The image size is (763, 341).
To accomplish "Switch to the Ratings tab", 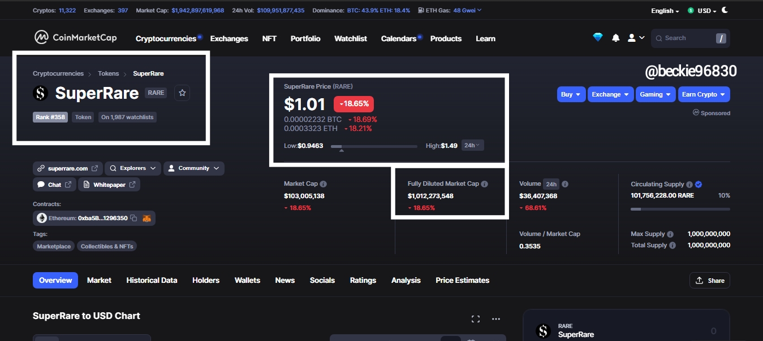I will pyautogui.click(x=363, y=280).
